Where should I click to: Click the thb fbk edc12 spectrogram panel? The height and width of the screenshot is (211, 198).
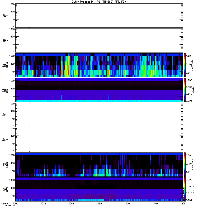point(99,65)
